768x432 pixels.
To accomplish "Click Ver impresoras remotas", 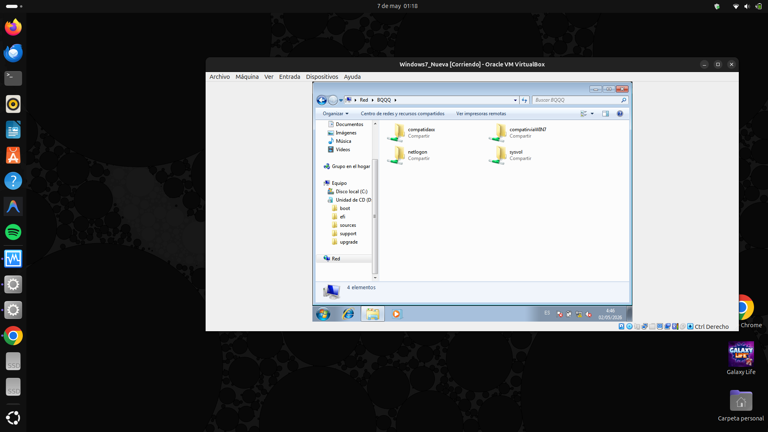I will [x=481, y=114].
